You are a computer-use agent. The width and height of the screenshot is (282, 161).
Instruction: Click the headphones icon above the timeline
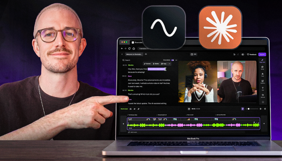pyautogui.click(x=131, y=109)
